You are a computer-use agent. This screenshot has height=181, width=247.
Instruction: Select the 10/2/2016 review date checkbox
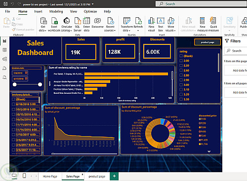point(13,109)
